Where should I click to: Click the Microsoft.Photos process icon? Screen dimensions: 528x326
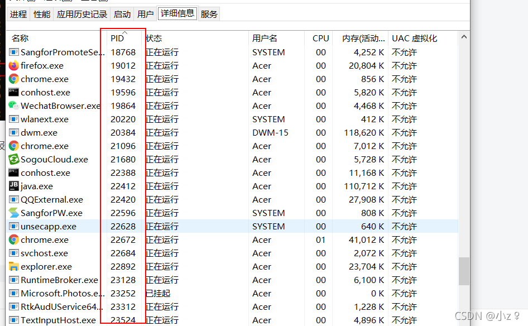(15, 293)
